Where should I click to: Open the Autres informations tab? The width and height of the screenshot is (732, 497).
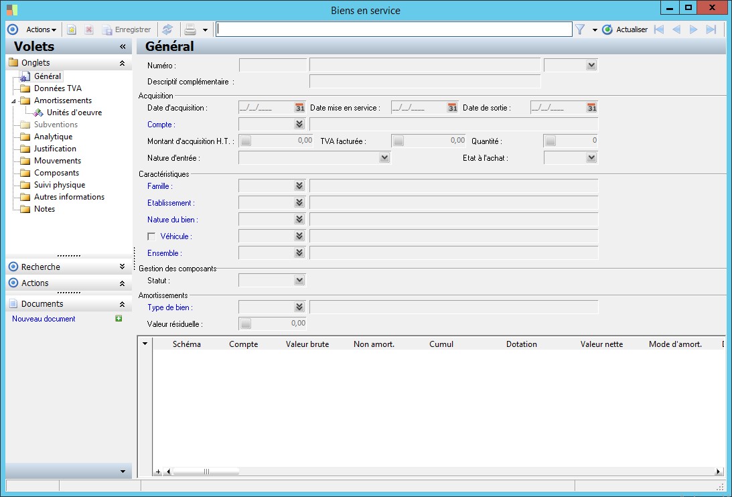click(69, 197)
